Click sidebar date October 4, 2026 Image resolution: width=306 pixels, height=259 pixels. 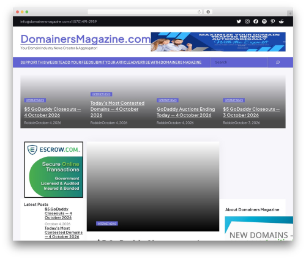click(x=58, y=224)
